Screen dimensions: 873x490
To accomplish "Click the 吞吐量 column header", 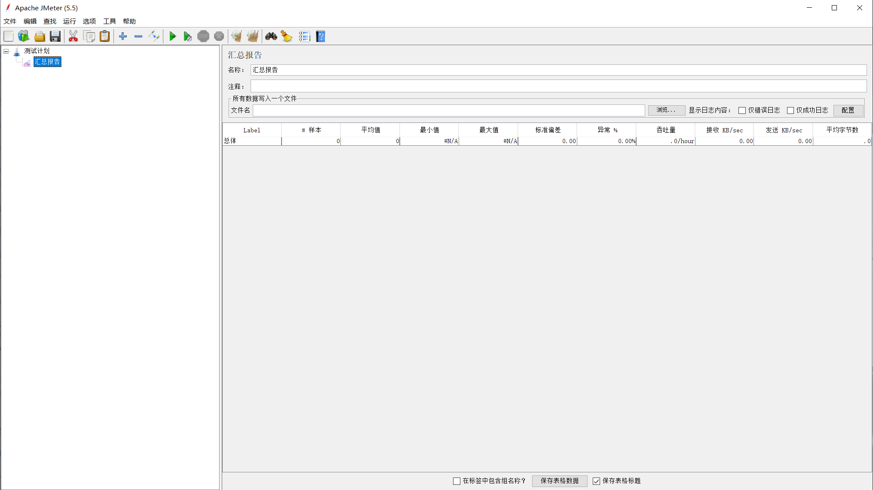I will point(666,130).
